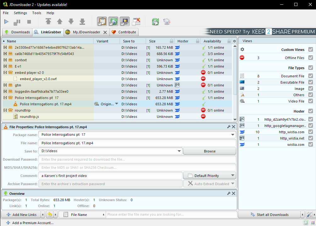Click lock icon in Hoster column header
This screenshot has width=316, height=226.
198,41
